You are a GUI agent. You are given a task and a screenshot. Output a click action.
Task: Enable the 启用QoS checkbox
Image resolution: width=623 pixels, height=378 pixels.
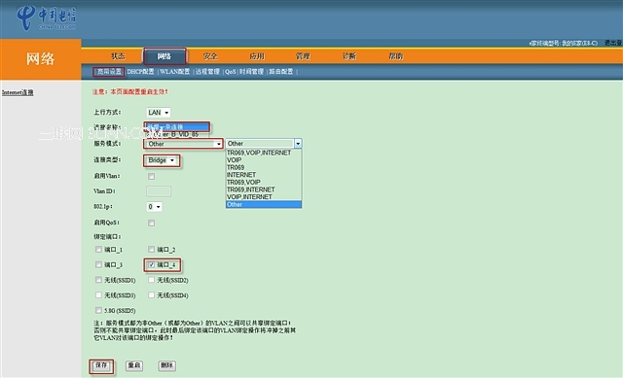152,223
